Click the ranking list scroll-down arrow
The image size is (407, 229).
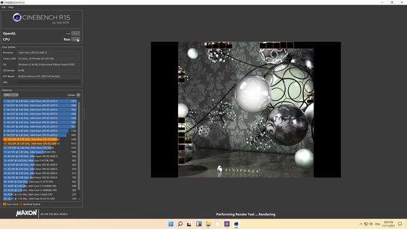pos(79,199)
